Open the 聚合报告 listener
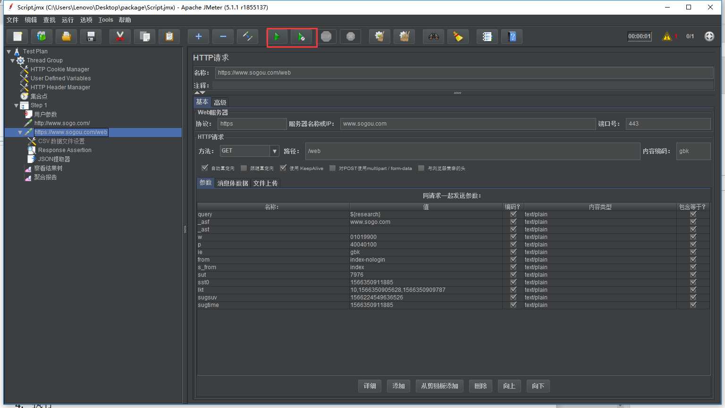The image size is (725, 408). point(45,177)
